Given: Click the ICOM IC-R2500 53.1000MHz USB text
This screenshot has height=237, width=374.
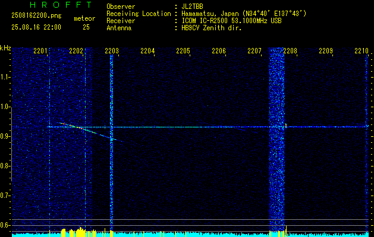Looking at the screenshot, I should [x=231, y=21].
